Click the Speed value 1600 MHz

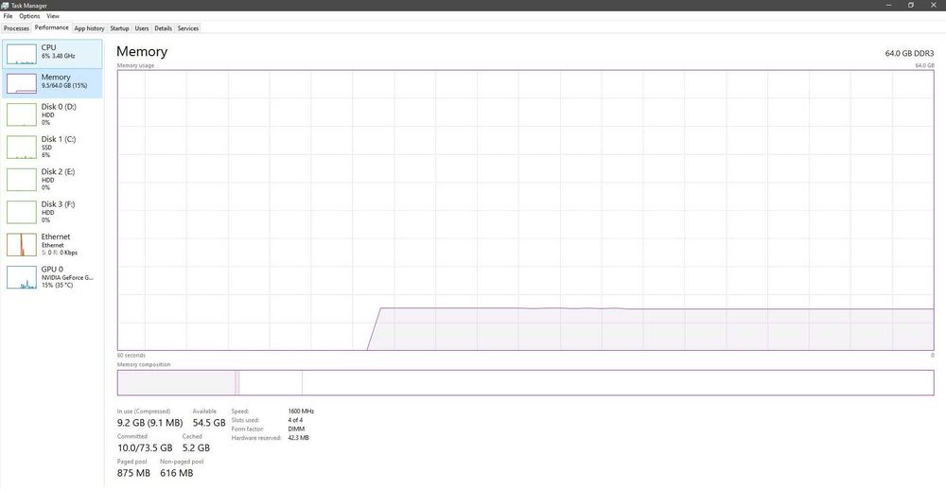301,412
